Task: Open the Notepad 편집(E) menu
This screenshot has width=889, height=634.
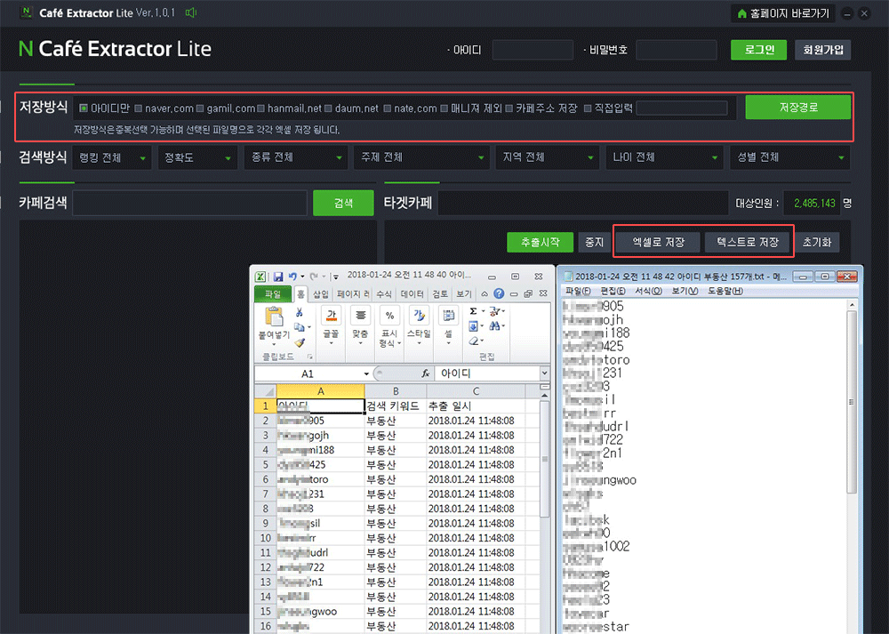Action: pyautogui.click(x=613, y=291)
